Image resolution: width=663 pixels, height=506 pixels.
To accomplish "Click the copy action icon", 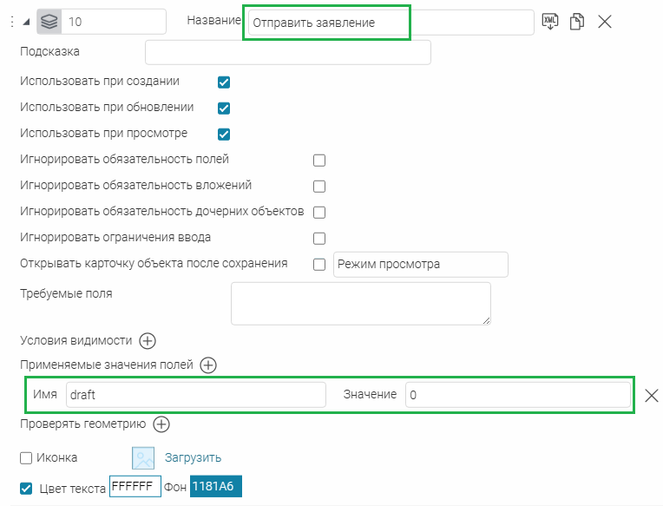I will tap(576, 22).
